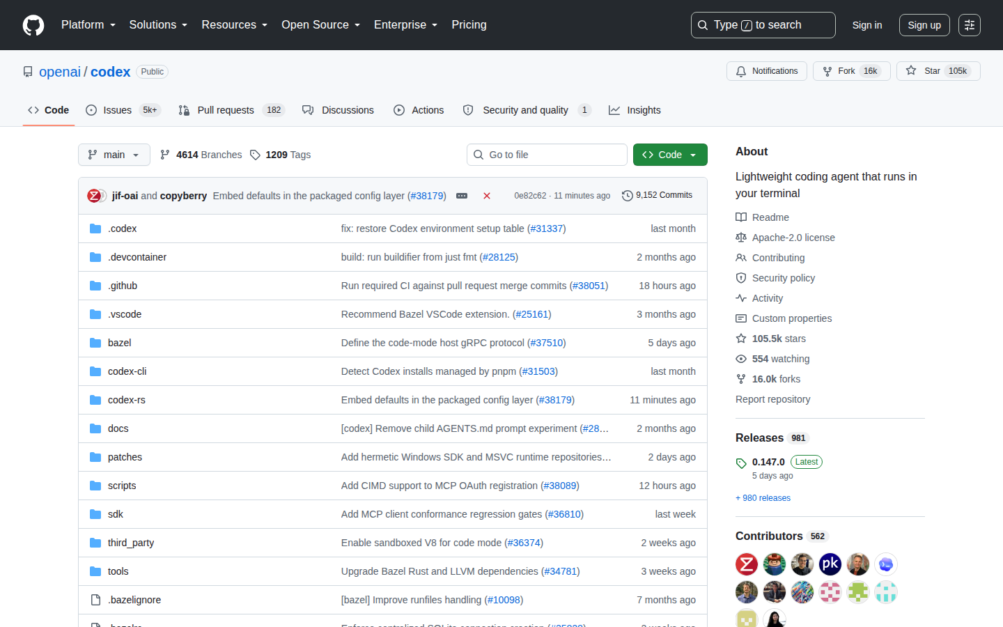Open the Actions tab

point(419,110)
